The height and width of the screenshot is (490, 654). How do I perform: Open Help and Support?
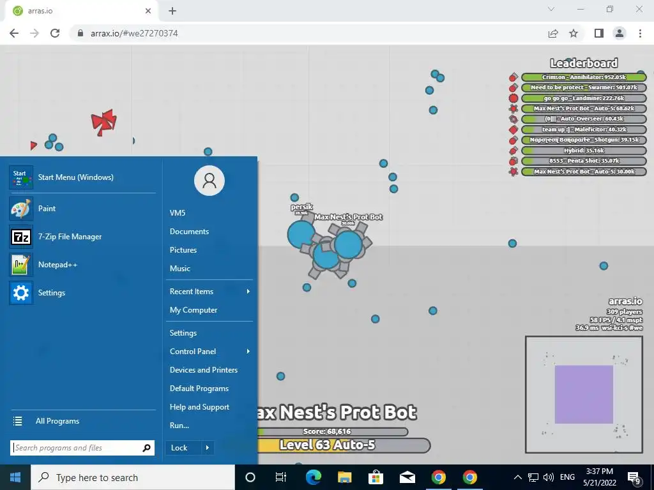pos(199,407)
